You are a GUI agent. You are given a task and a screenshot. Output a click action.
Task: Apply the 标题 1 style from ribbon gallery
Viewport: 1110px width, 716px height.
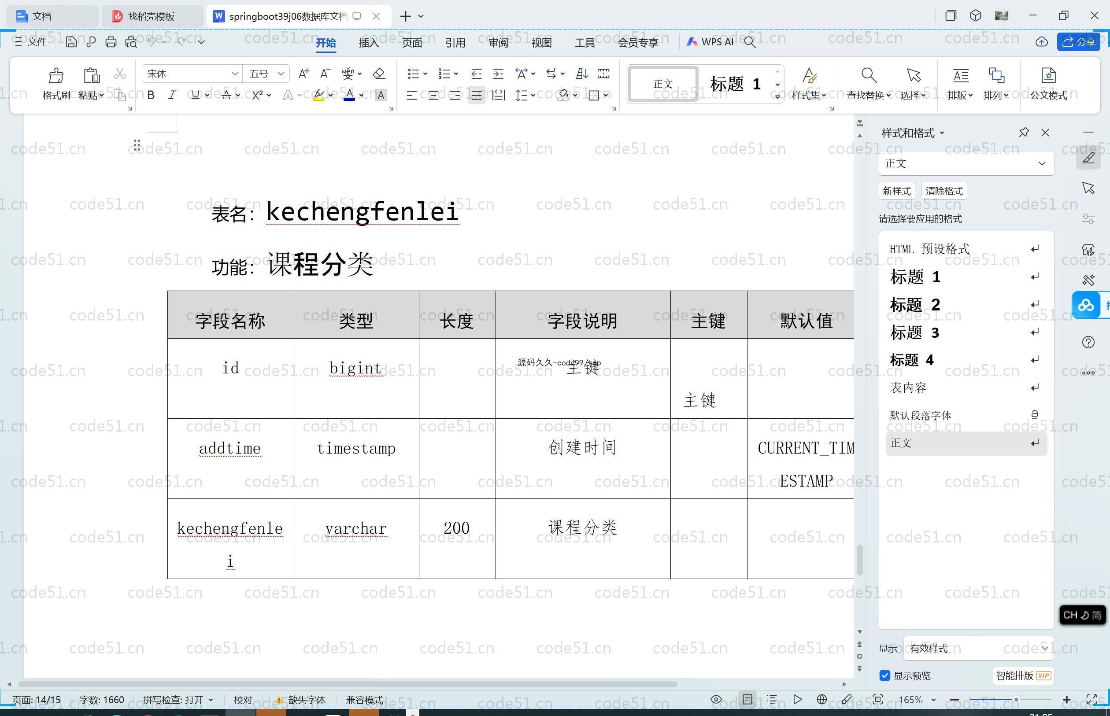(x=736, y=84)
